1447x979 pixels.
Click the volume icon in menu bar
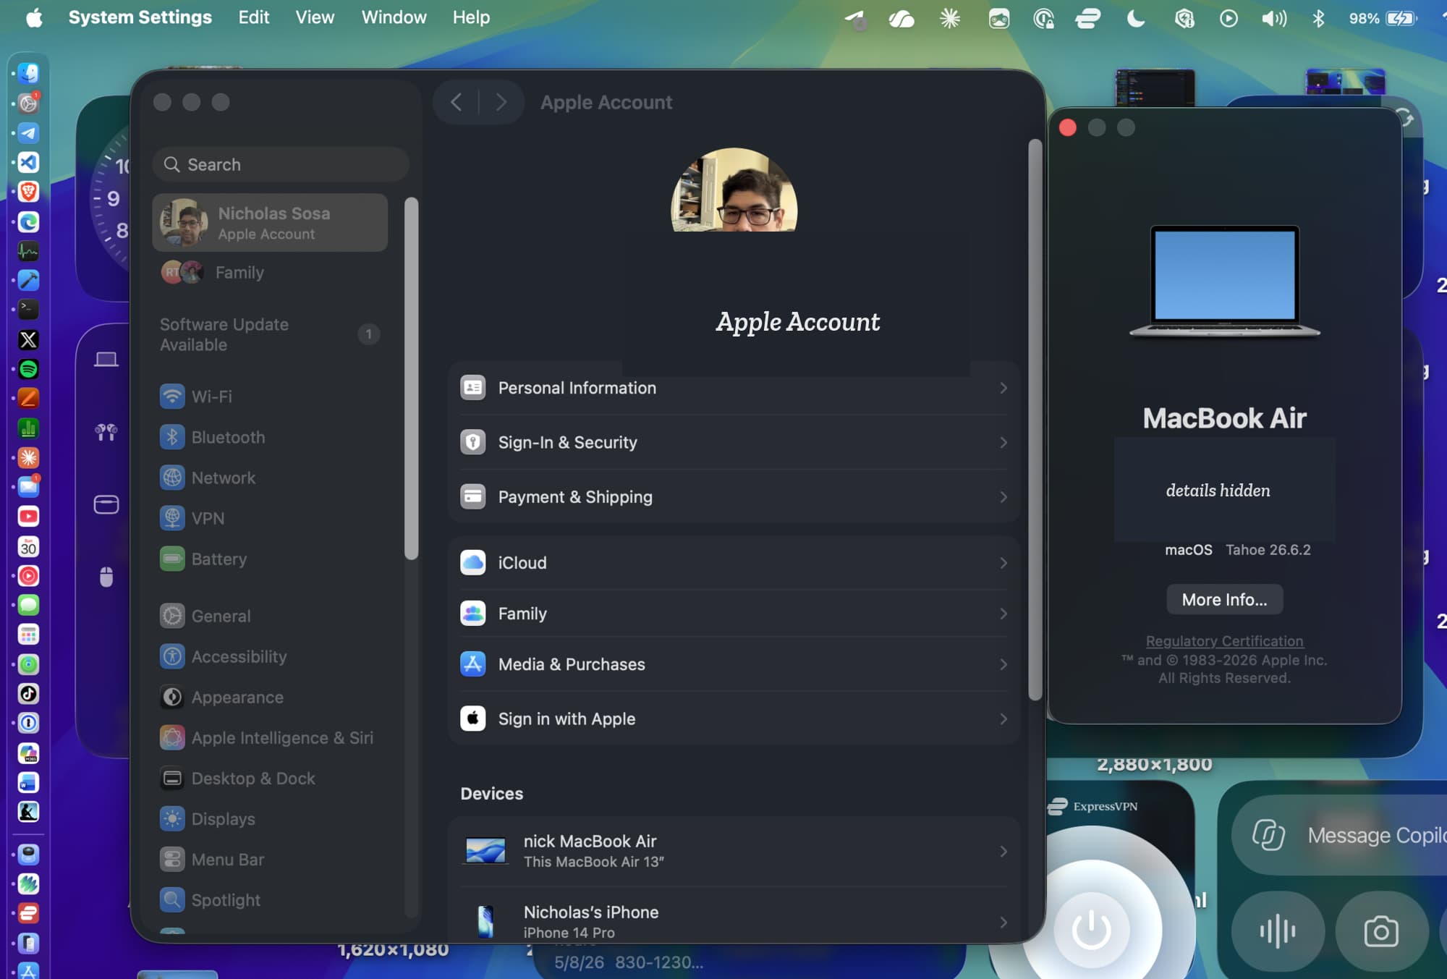click(1274, 18)
